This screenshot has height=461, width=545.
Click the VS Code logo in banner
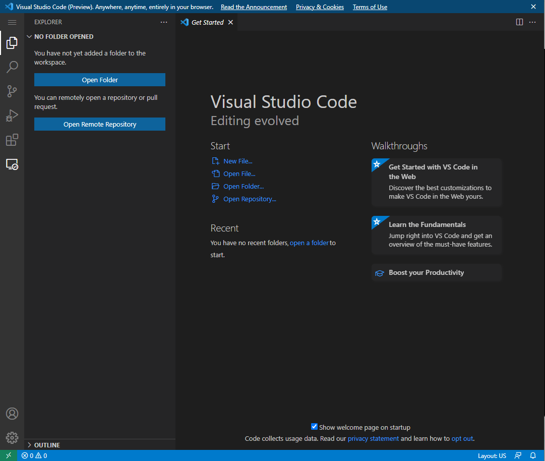(9, 7)
